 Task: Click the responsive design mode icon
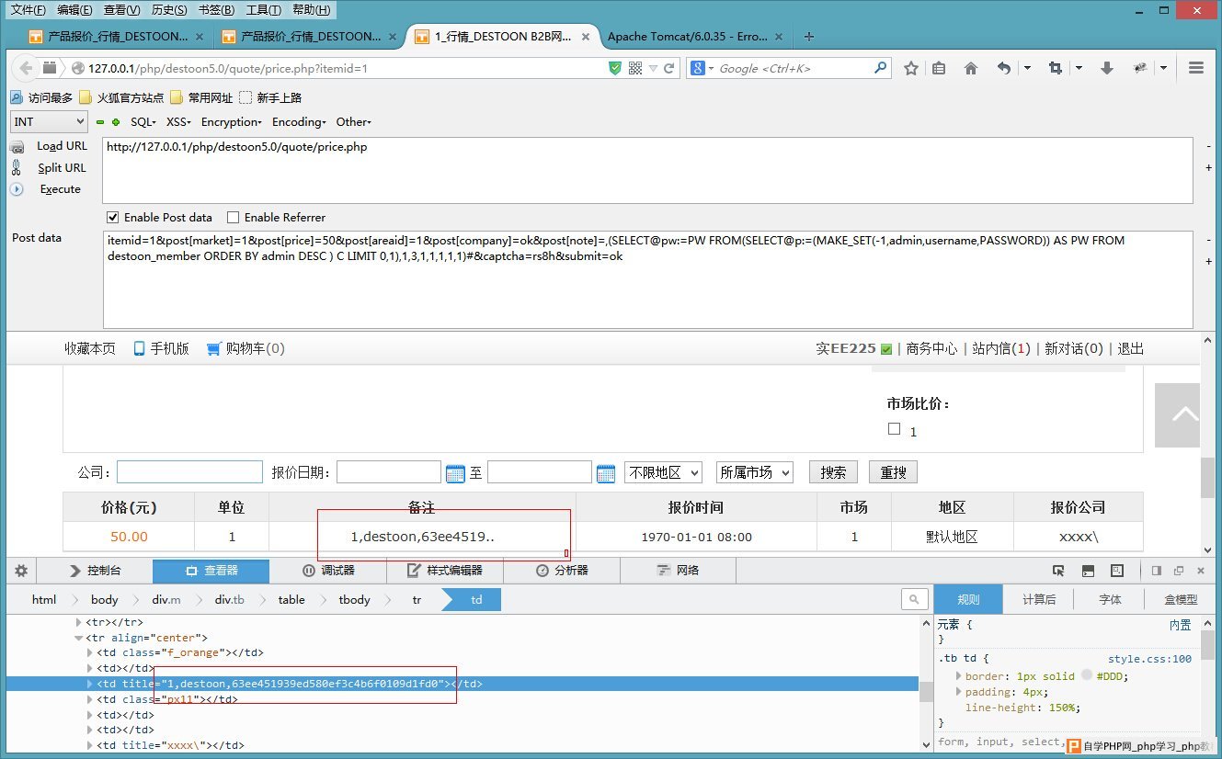[x=1117, y=571]
